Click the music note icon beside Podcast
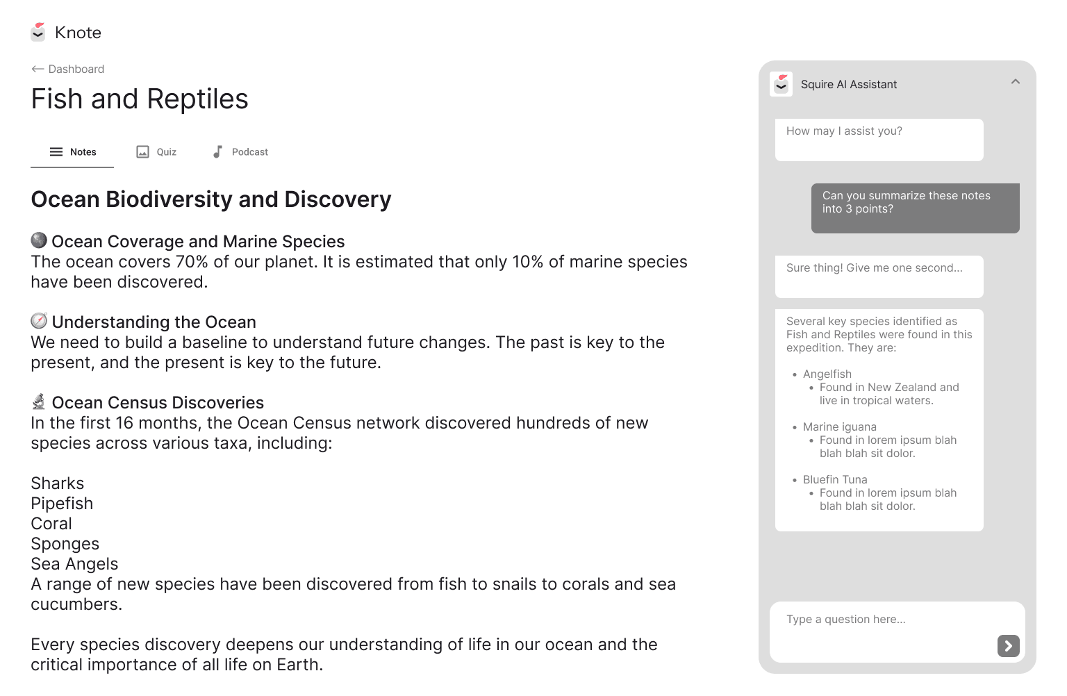The width and height of the screenshot is (1067, 696). (x=217, y=151)
